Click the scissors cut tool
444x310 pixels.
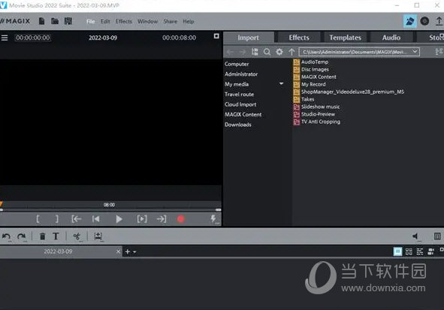(x=77, y=236)
